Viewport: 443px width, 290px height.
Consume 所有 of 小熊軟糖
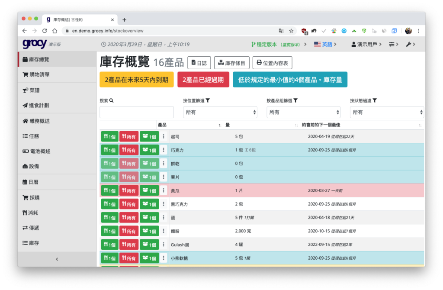pos(129,258)
